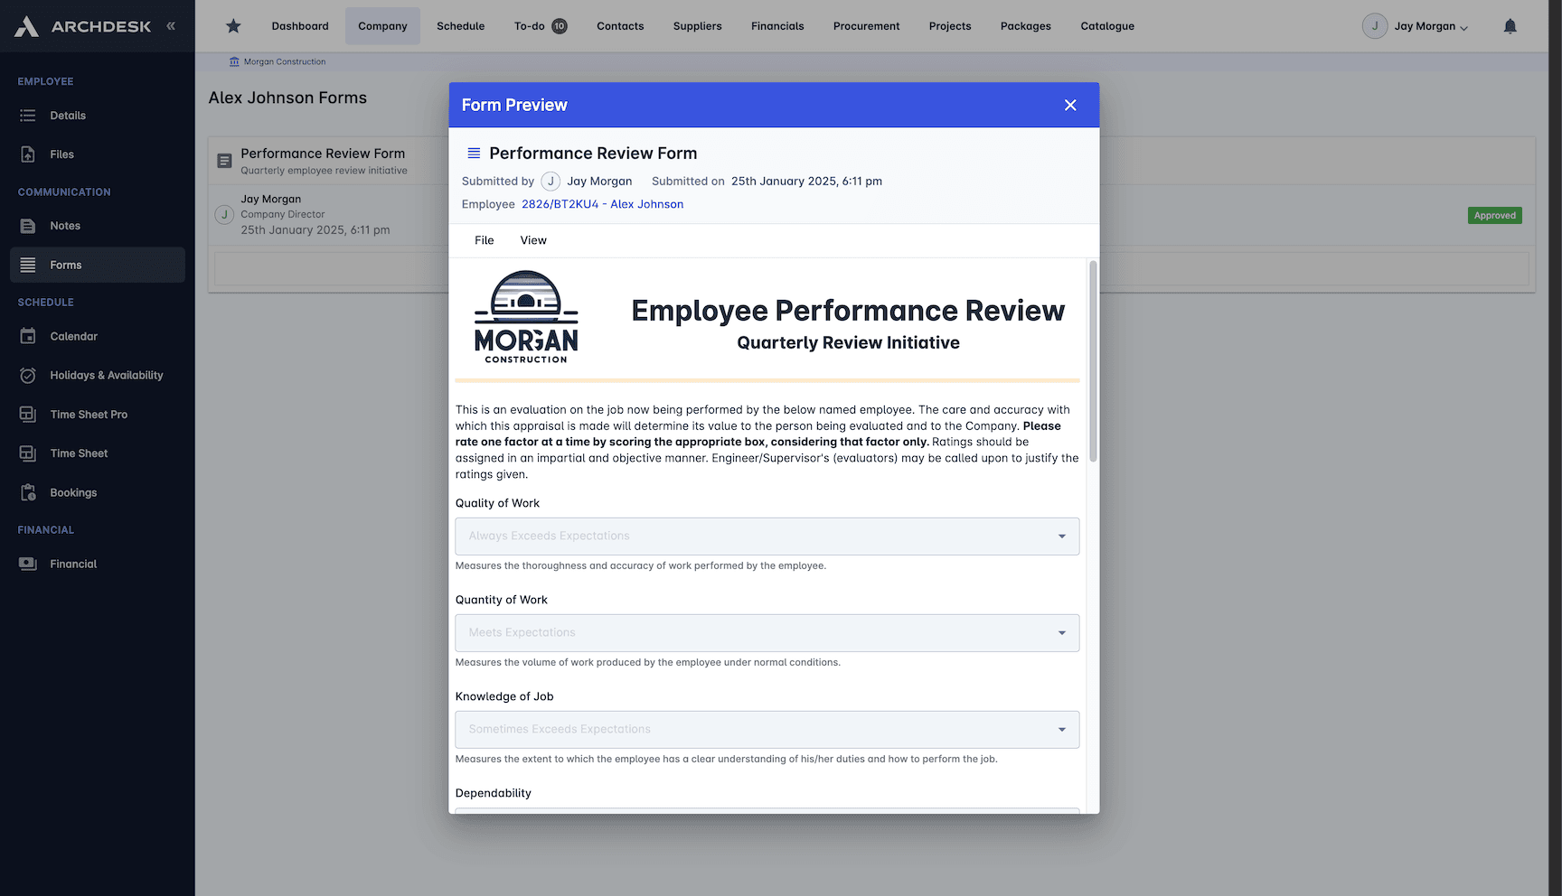
Task: Collapse the sidebar with double-chevron icon
Action: coord(171,26)
